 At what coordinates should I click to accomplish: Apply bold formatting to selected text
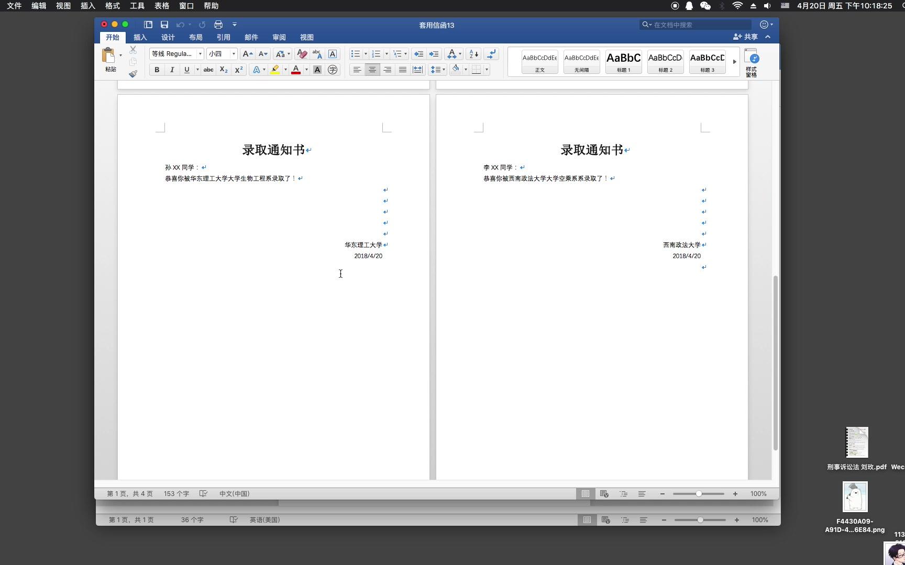pos(157,70)
